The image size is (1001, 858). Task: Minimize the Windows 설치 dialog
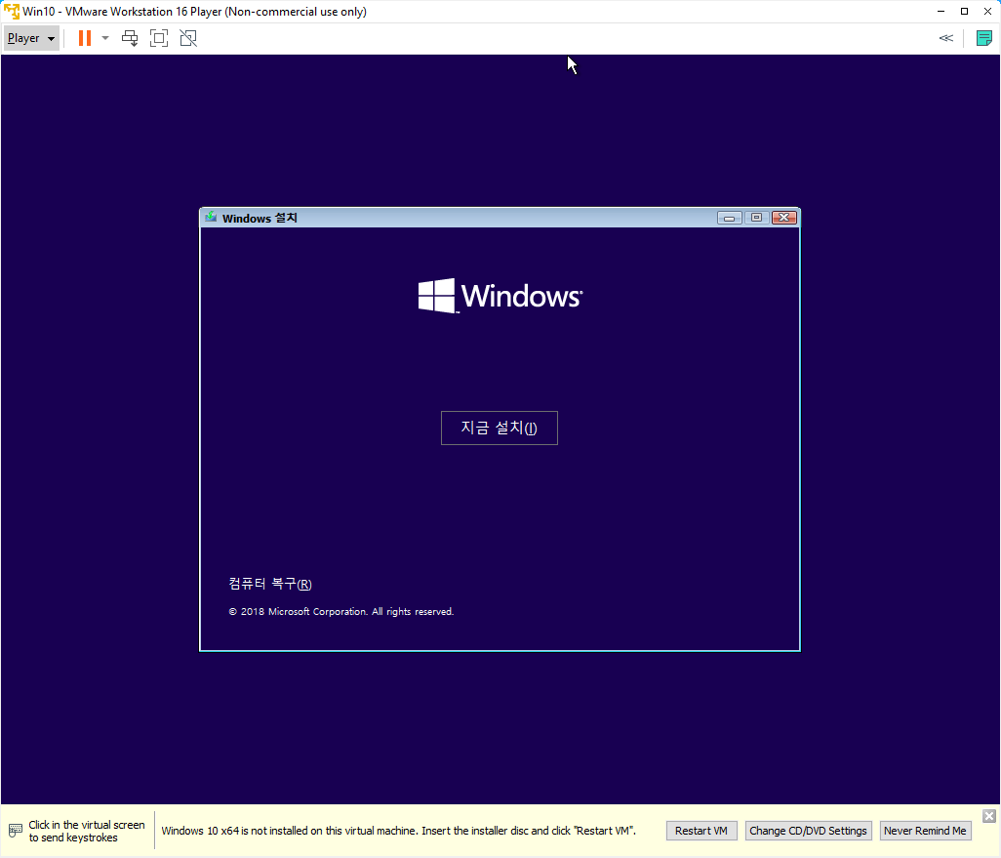click(729, 218)
